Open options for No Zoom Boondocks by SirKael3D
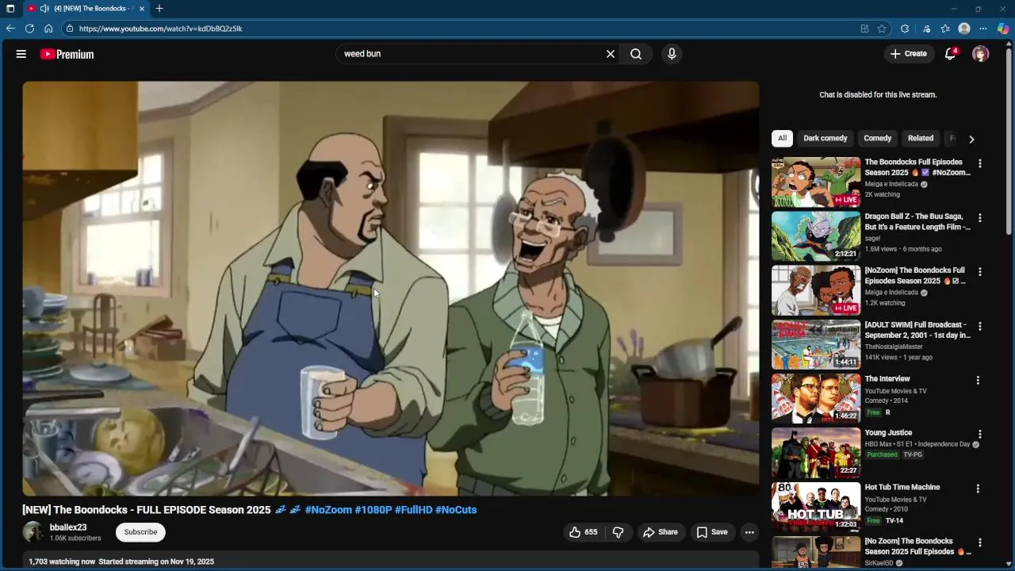 (980, 542)
